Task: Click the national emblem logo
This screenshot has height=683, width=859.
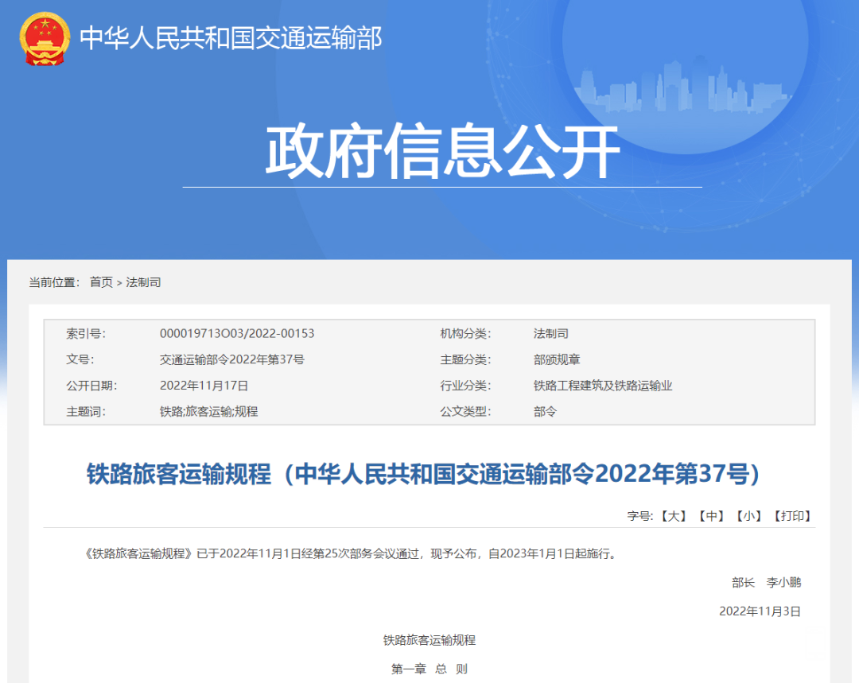Action: point(45,39)
